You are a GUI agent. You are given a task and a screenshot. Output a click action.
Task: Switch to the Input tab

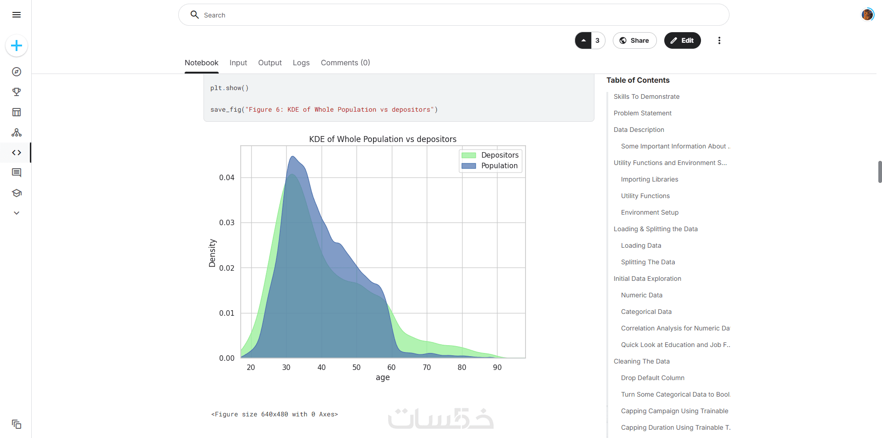pos(238,63)
